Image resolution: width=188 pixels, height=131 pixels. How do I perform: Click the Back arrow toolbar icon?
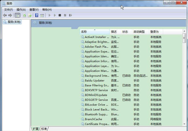click(5, 15)
